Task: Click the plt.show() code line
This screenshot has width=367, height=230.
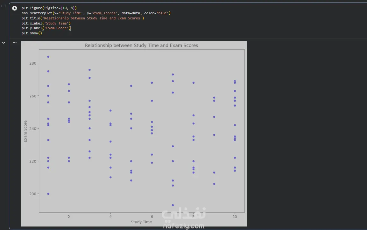Action: tap(32, 33)
